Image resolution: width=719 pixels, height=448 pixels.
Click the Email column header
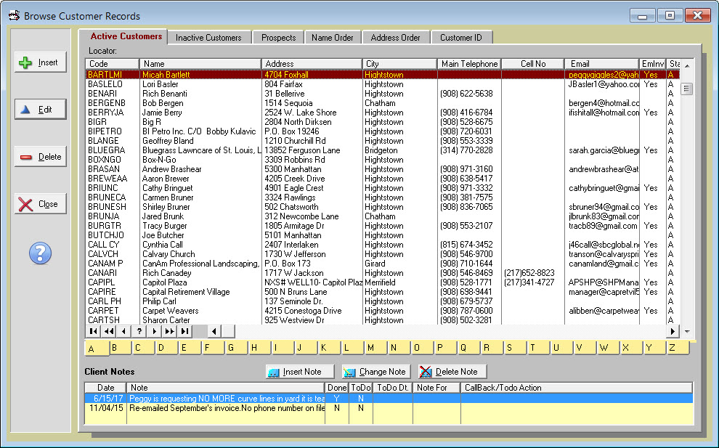click(x=601, y=64)
